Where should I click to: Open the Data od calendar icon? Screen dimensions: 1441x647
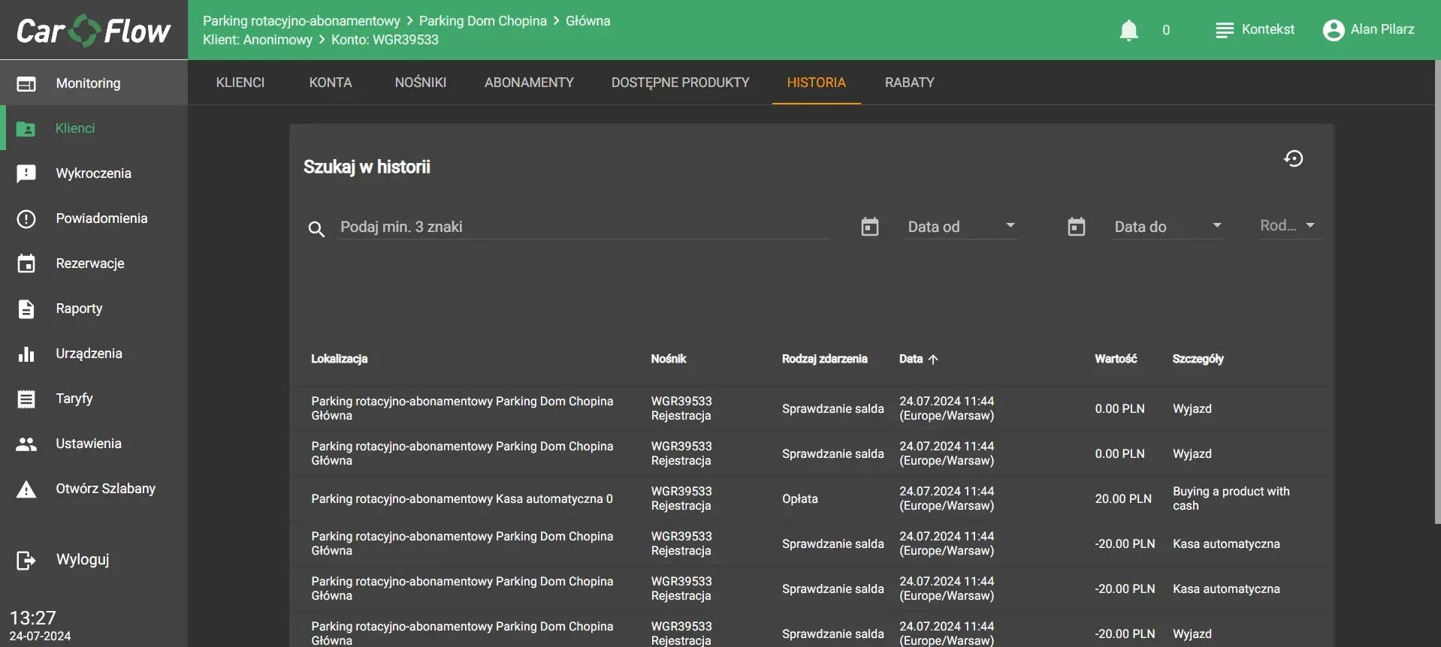tap(869, 227)
